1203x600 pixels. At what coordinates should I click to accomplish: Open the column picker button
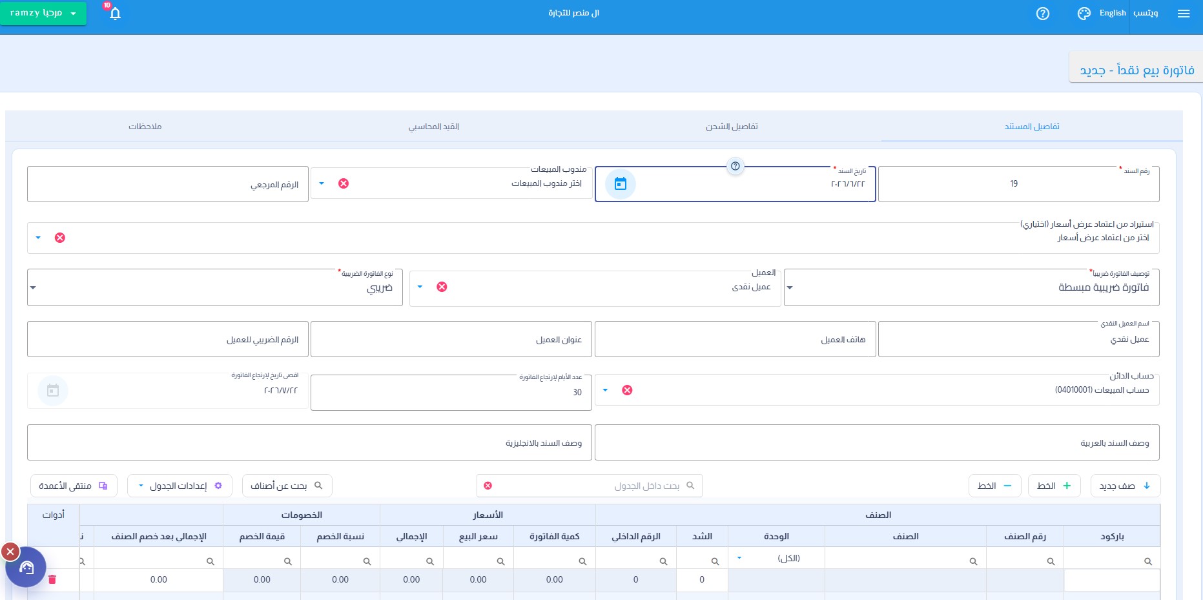point(74,486)
